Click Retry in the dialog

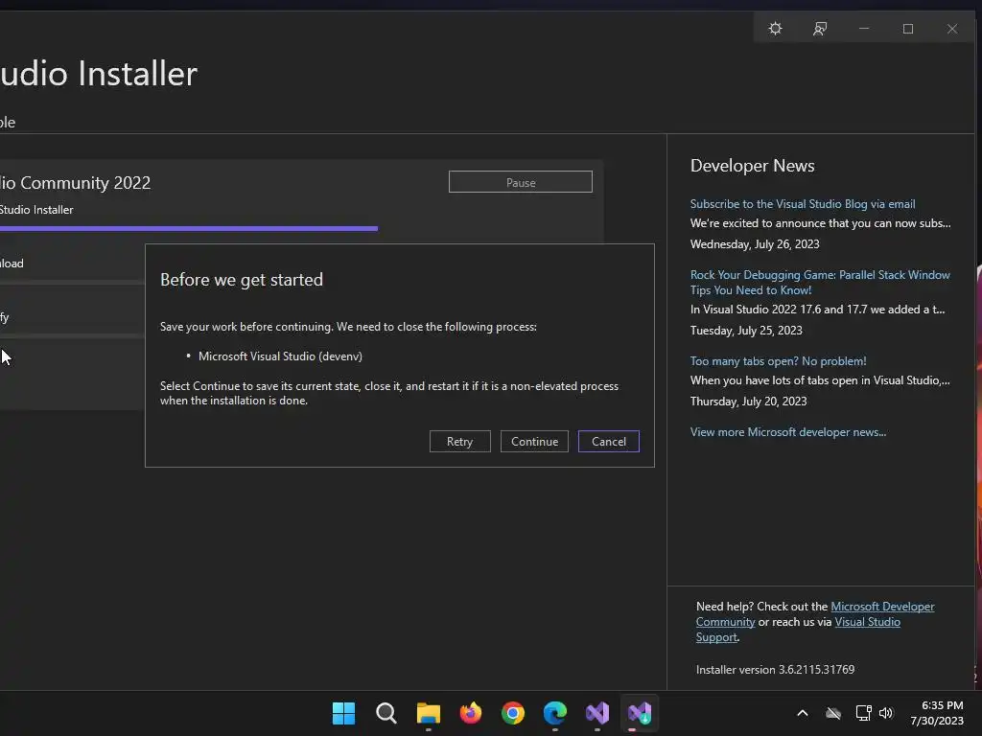459,441
